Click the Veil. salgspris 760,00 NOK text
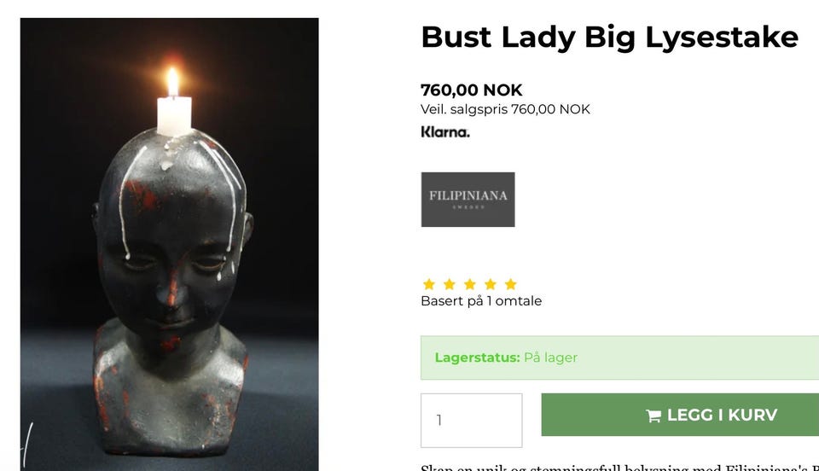 (505, 109)
